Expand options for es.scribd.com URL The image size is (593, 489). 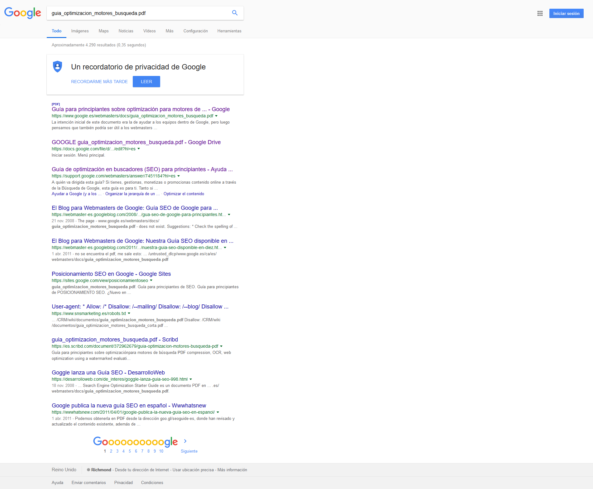(x=221, y=346)
